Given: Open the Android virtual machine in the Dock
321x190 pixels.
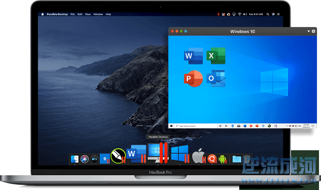Looking at the screenshot, I should (x=223, y=159).
